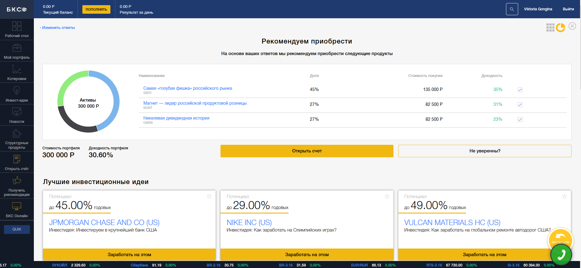Click ЛУКОЙЛ in the bottom ticker
Screen dimensions: 581x268
pos(59,265)
